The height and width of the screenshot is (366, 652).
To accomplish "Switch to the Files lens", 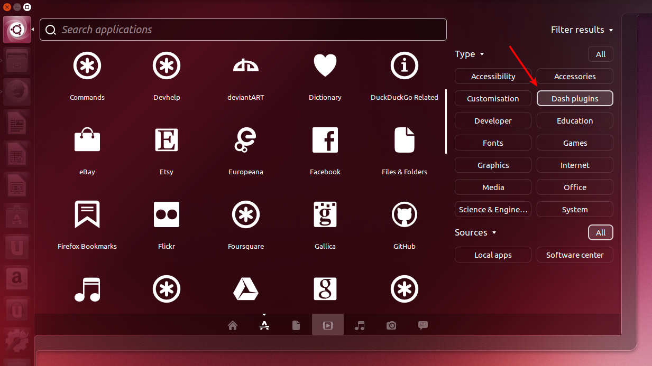I will [x=296, y=325].
